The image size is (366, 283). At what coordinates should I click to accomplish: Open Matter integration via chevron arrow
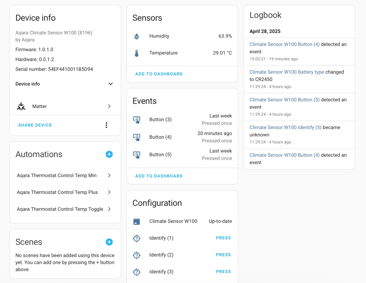click(109, 106)
